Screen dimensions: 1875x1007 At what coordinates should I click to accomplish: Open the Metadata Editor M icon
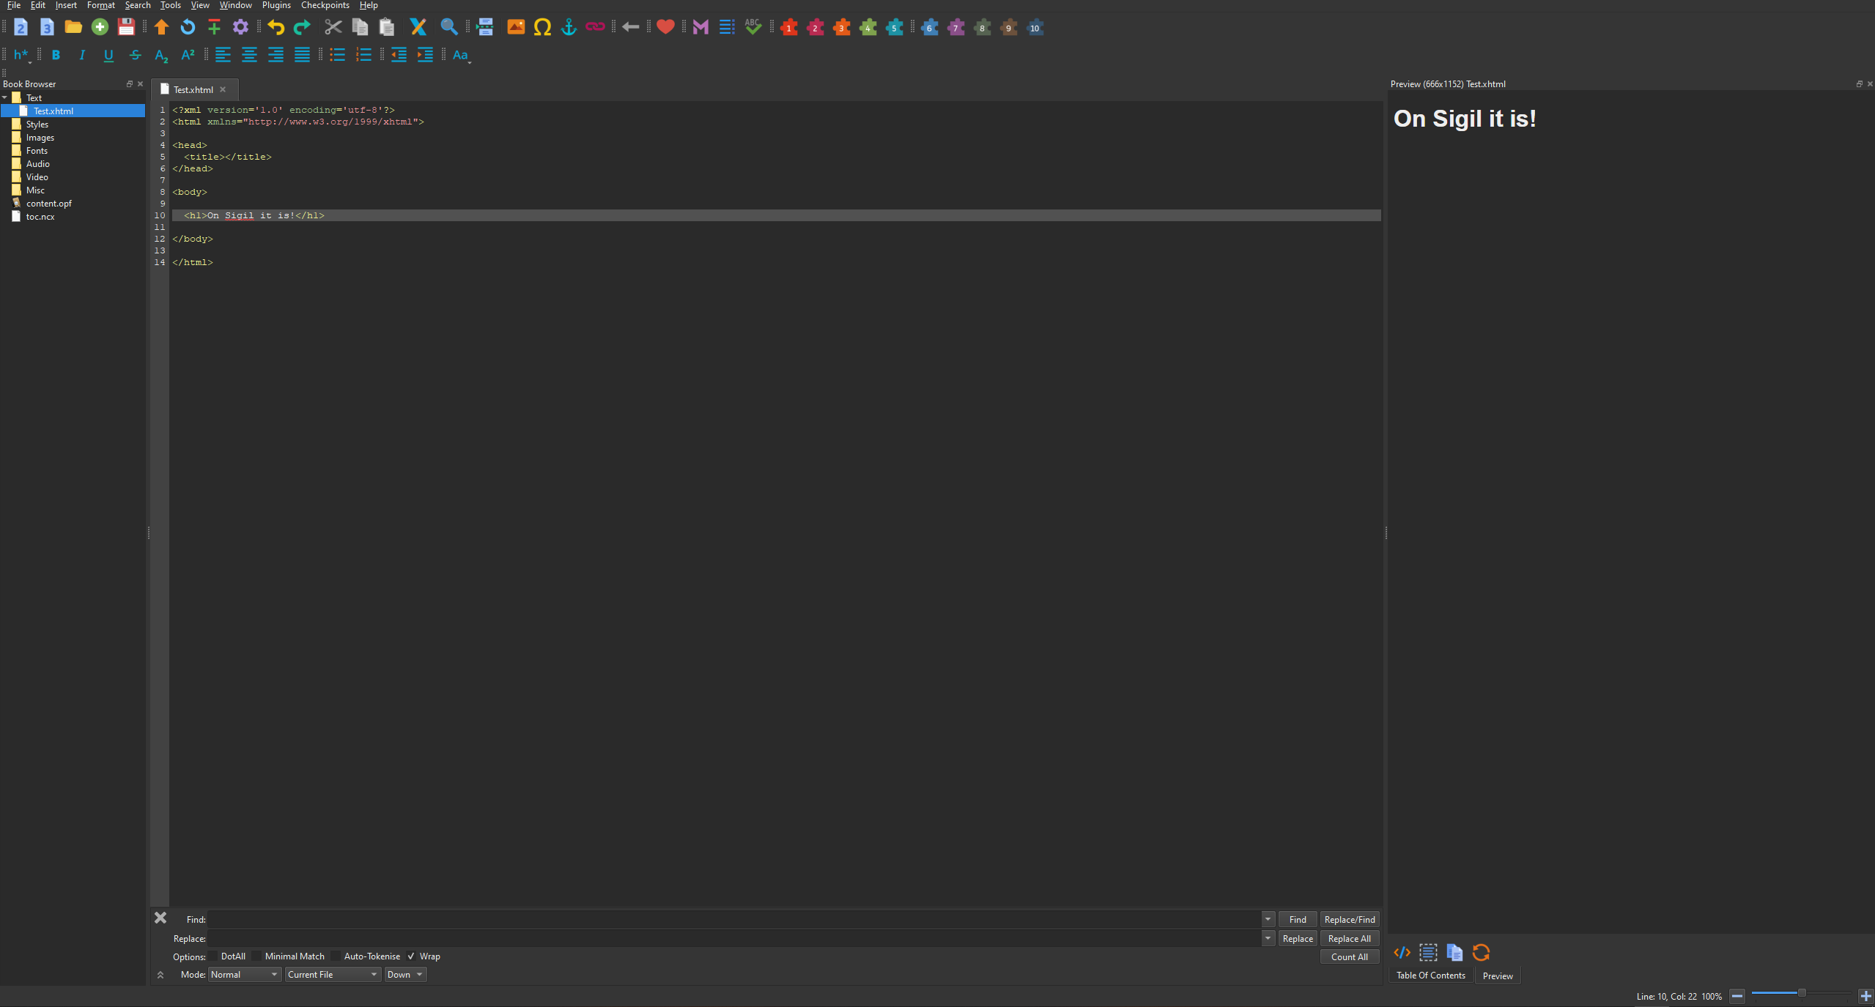coord(700,28)
